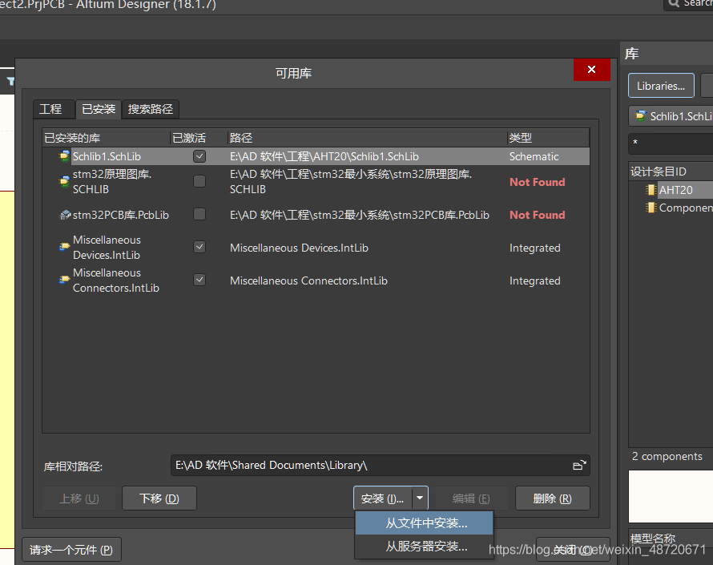This screenshot has width=713, height=565.
Task: Toggle Miscellaneous Connectors.IntLib activation checkbox
Action: (x=199, y=280)
